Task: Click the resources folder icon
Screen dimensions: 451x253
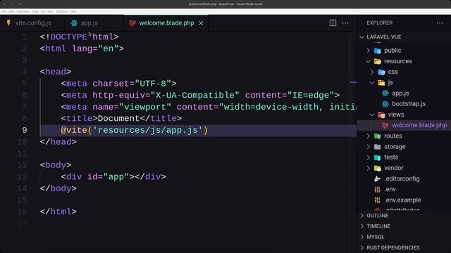Action: tap(378, 61)
